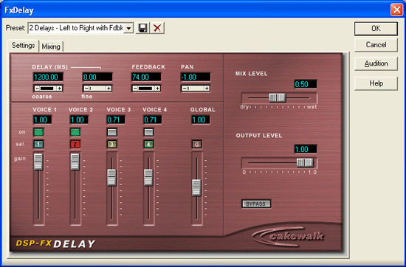Click the Mix Level dry/wet slider handle
Image resolution: width=406 pixels, height=267 pixels.
tap(278, 98)
